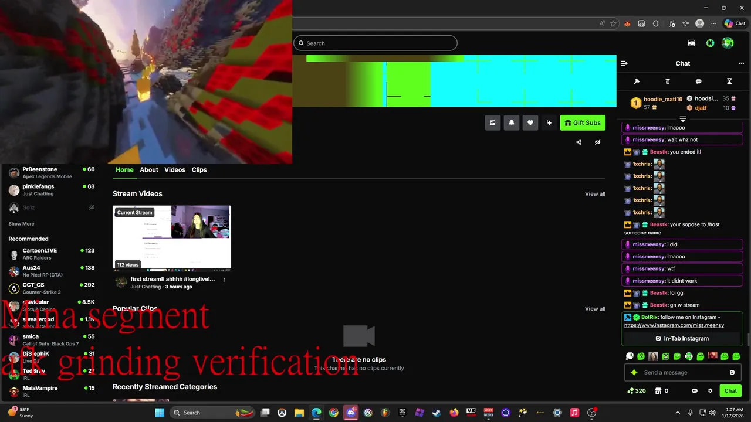Open the chat bubble mode icon in the toolbar
Image resolution: width=751 pixels, height=422 pixels.
(x=698, y=81)
